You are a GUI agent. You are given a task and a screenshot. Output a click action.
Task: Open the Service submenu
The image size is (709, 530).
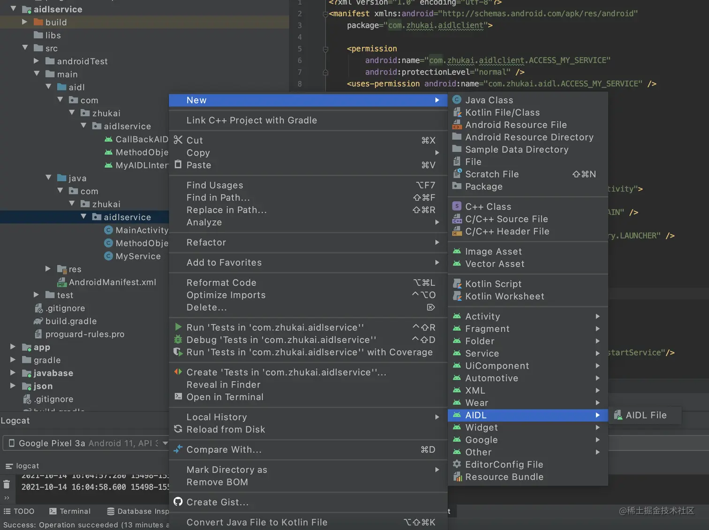pos(528,353)
